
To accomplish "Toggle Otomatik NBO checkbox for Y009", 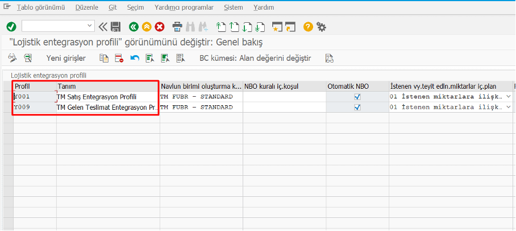I will [x=357, y=107].
